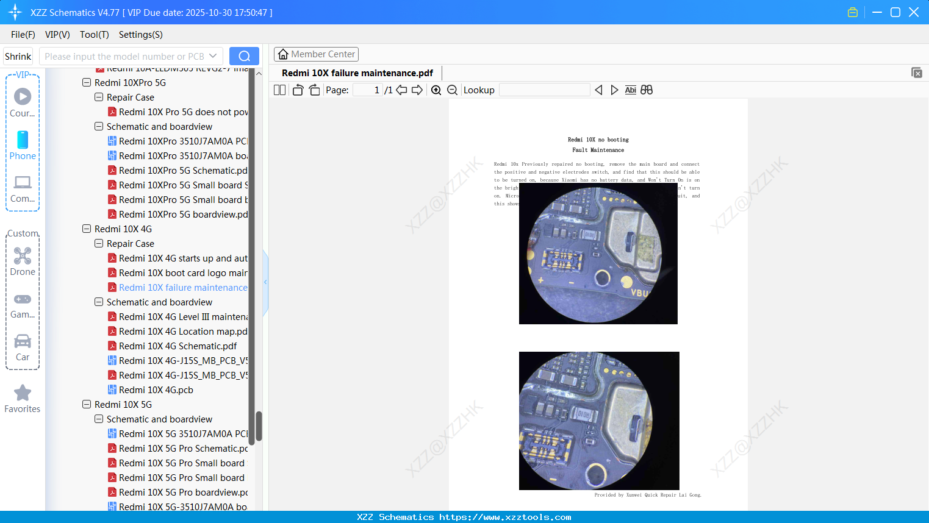The height and width of the screenshot is (523, 929).
Task: Collapse Repair Case under Redmi 10X 4G
Action: [99, 243]
